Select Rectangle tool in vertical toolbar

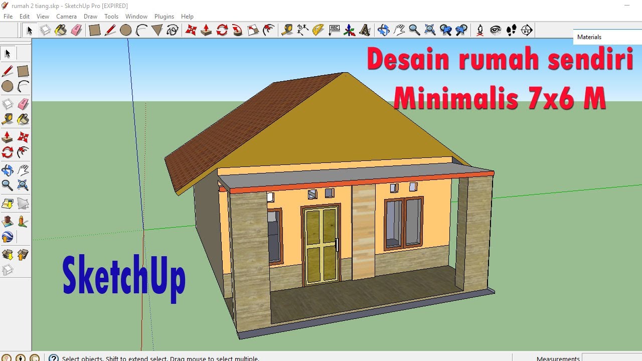click(x=23, y=71)
